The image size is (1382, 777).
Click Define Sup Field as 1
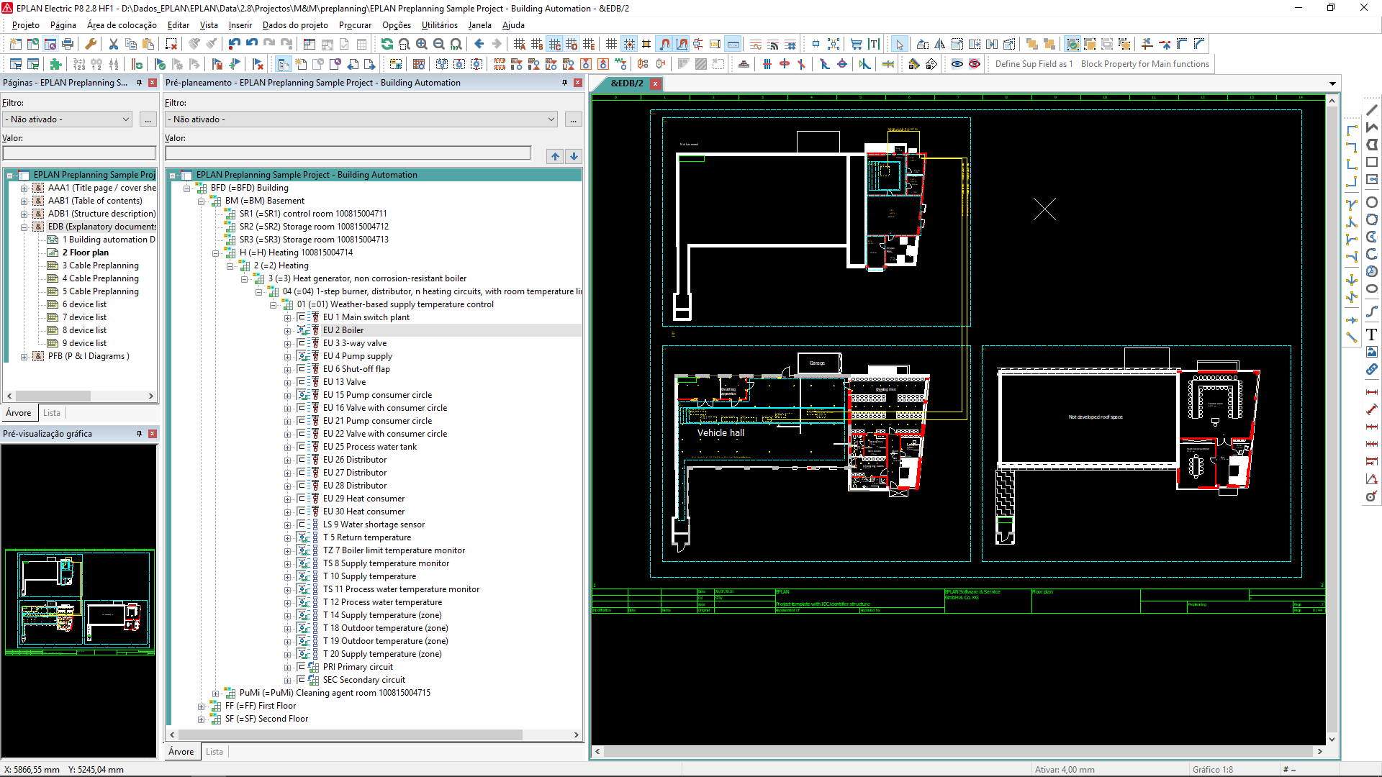click(x=1034, y=64)
